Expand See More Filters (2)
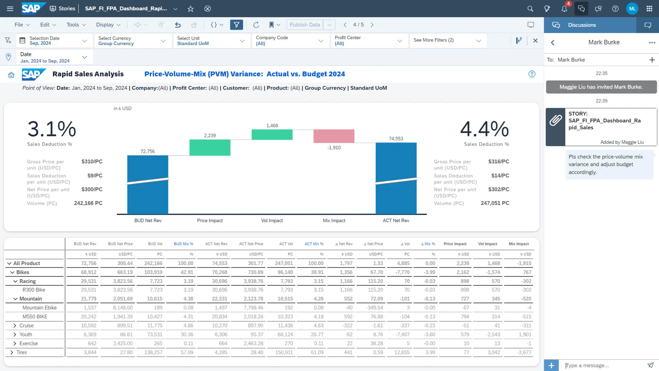Viewport: 659px width, 371px height. [448, 41]
